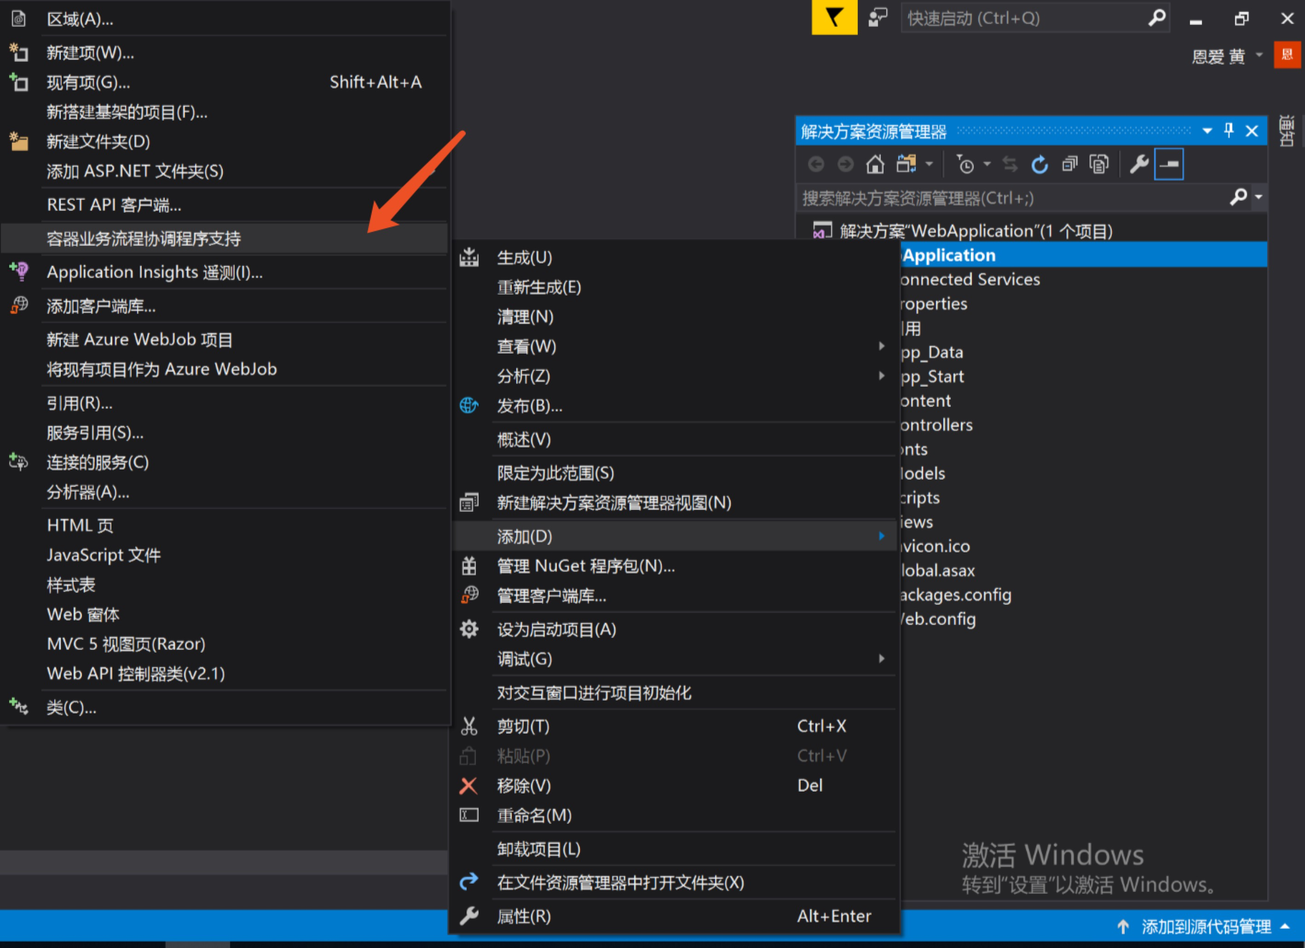This screenshot has height=948, width=1305.
Task: Open the Solution Explorer window position dropdown
Action: click(1207, 131)
